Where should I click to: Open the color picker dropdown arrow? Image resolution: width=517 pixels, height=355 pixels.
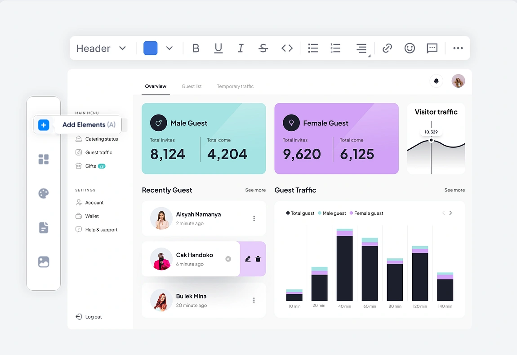pyautogui.click(x=169, y=49)
